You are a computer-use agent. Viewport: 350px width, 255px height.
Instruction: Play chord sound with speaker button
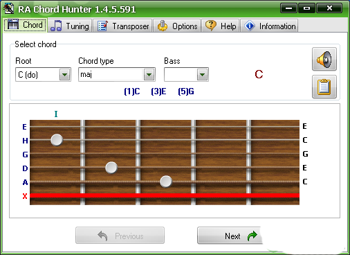pyautogui.click(x=324, y=59)
